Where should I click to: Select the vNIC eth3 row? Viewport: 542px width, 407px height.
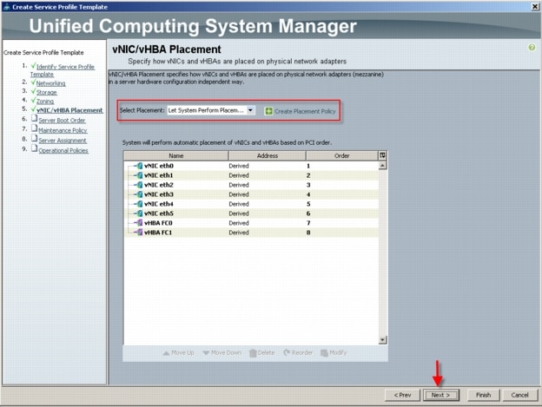pos(251,194)
